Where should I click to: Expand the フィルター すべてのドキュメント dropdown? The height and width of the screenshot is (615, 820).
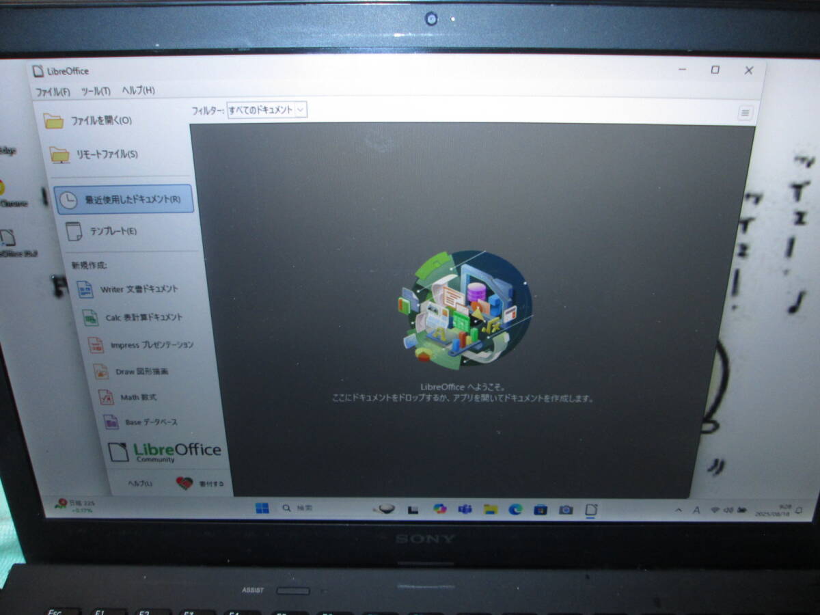267,109
